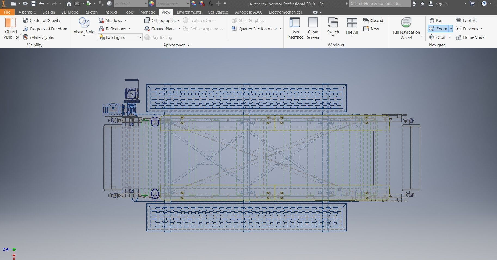497x260 pixels.
Task: Click the Visual Style icon
Action: 84,23
